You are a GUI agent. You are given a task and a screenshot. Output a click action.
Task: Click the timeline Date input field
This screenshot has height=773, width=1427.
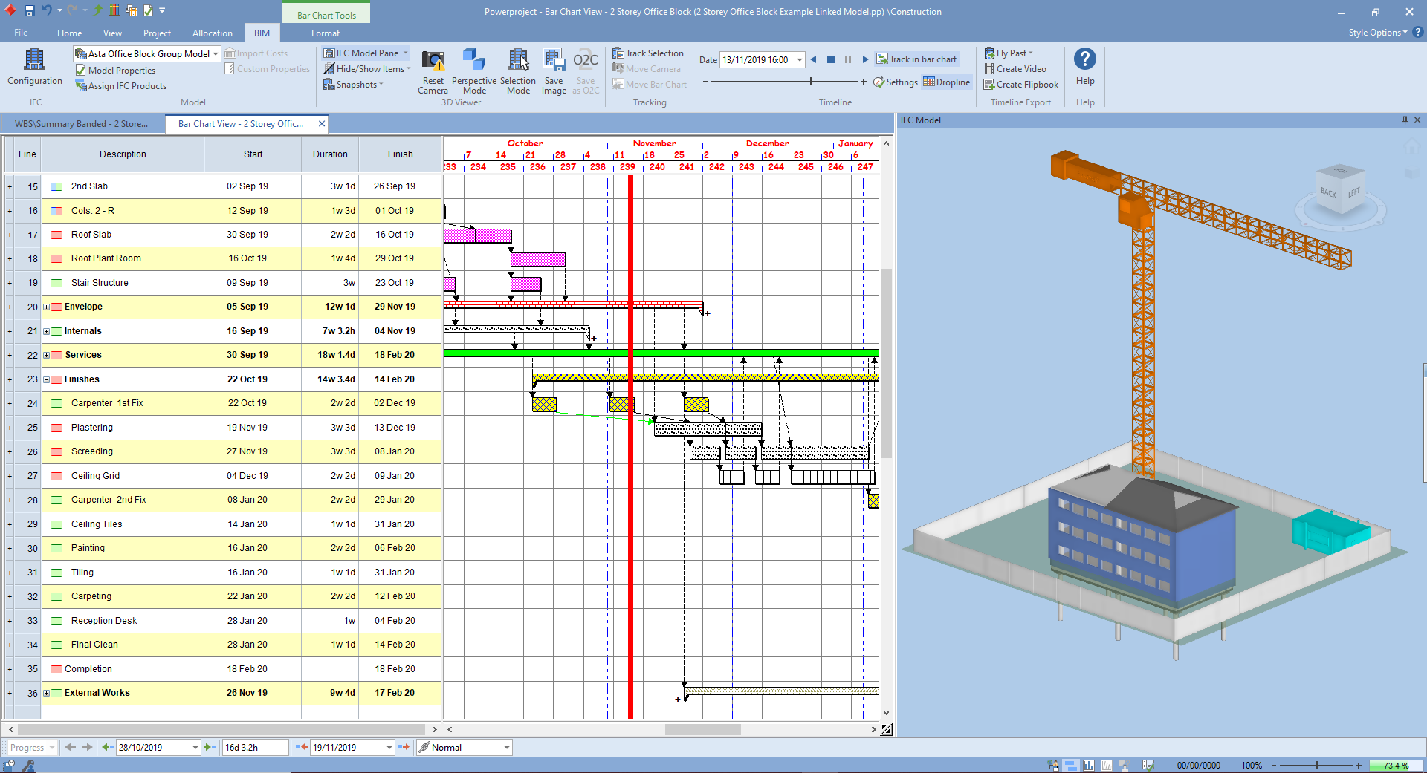point(756,60)
